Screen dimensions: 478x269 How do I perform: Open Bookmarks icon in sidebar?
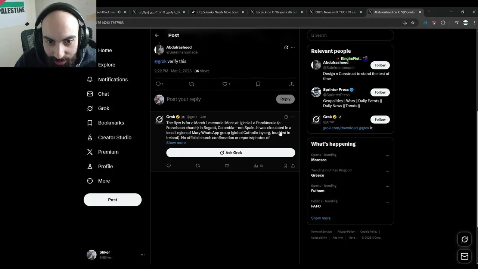(90, 123)
